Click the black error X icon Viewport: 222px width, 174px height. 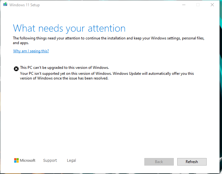click(16, 69)
